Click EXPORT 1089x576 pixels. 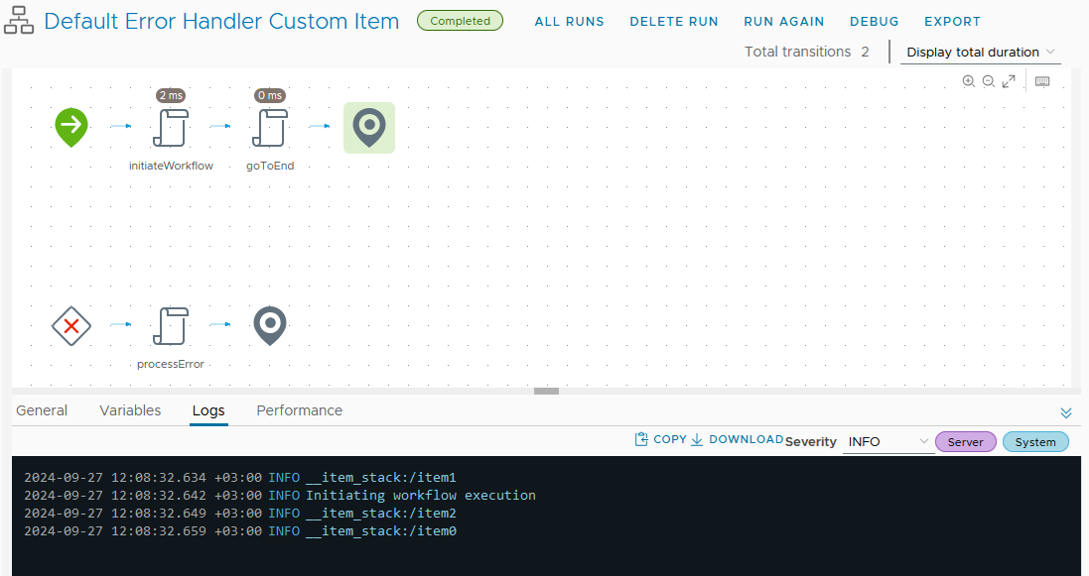(952, 22)
